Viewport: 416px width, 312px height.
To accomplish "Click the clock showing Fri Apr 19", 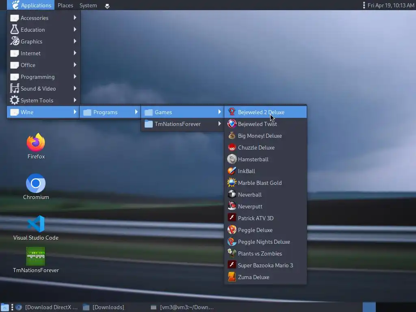I will [x=390, y=5].
